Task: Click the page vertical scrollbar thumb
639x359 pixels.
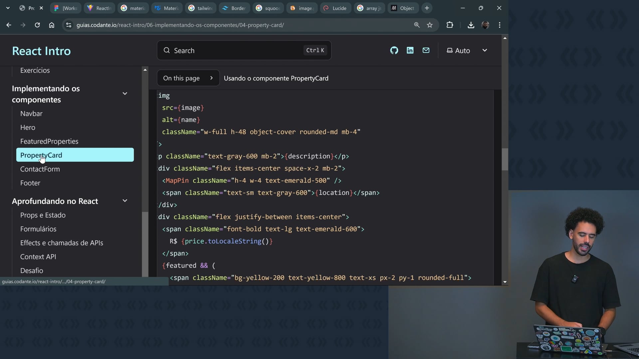Action: tap(505, 159)
